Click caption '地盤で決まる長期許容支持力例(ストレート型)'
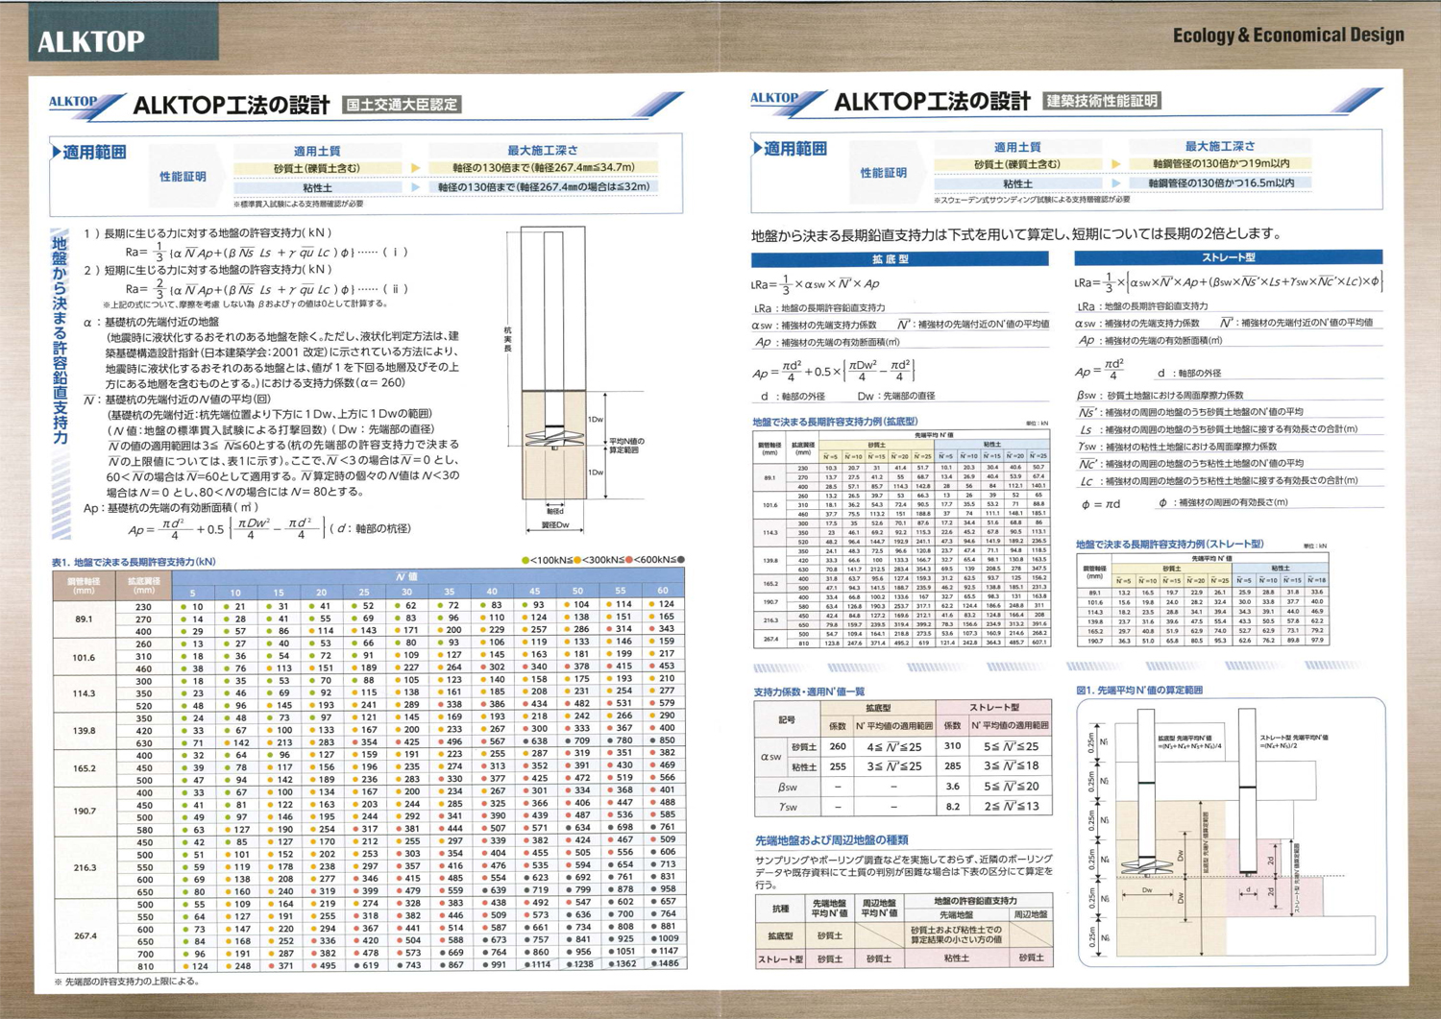Viewport: 1441px width, 1019px height. click(1169, 544)
